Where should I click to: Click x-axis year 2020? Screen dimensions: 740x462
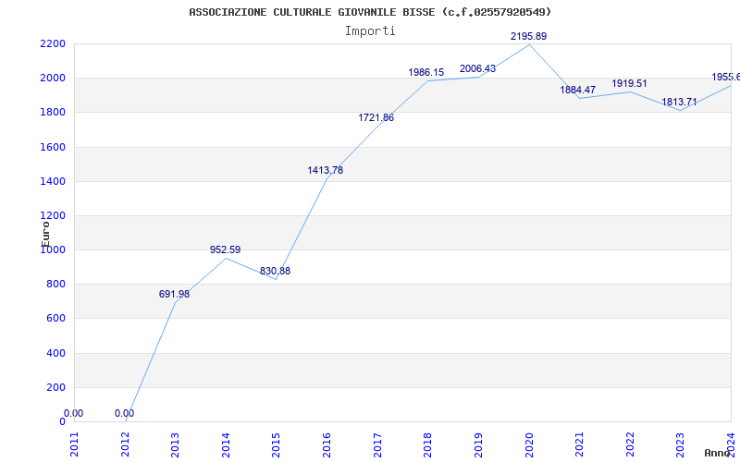[529, 444]
